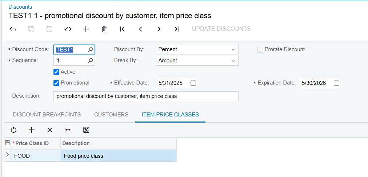Toggle the Promotional checkbox
The image size is (368, 177).
click(56, 83)
